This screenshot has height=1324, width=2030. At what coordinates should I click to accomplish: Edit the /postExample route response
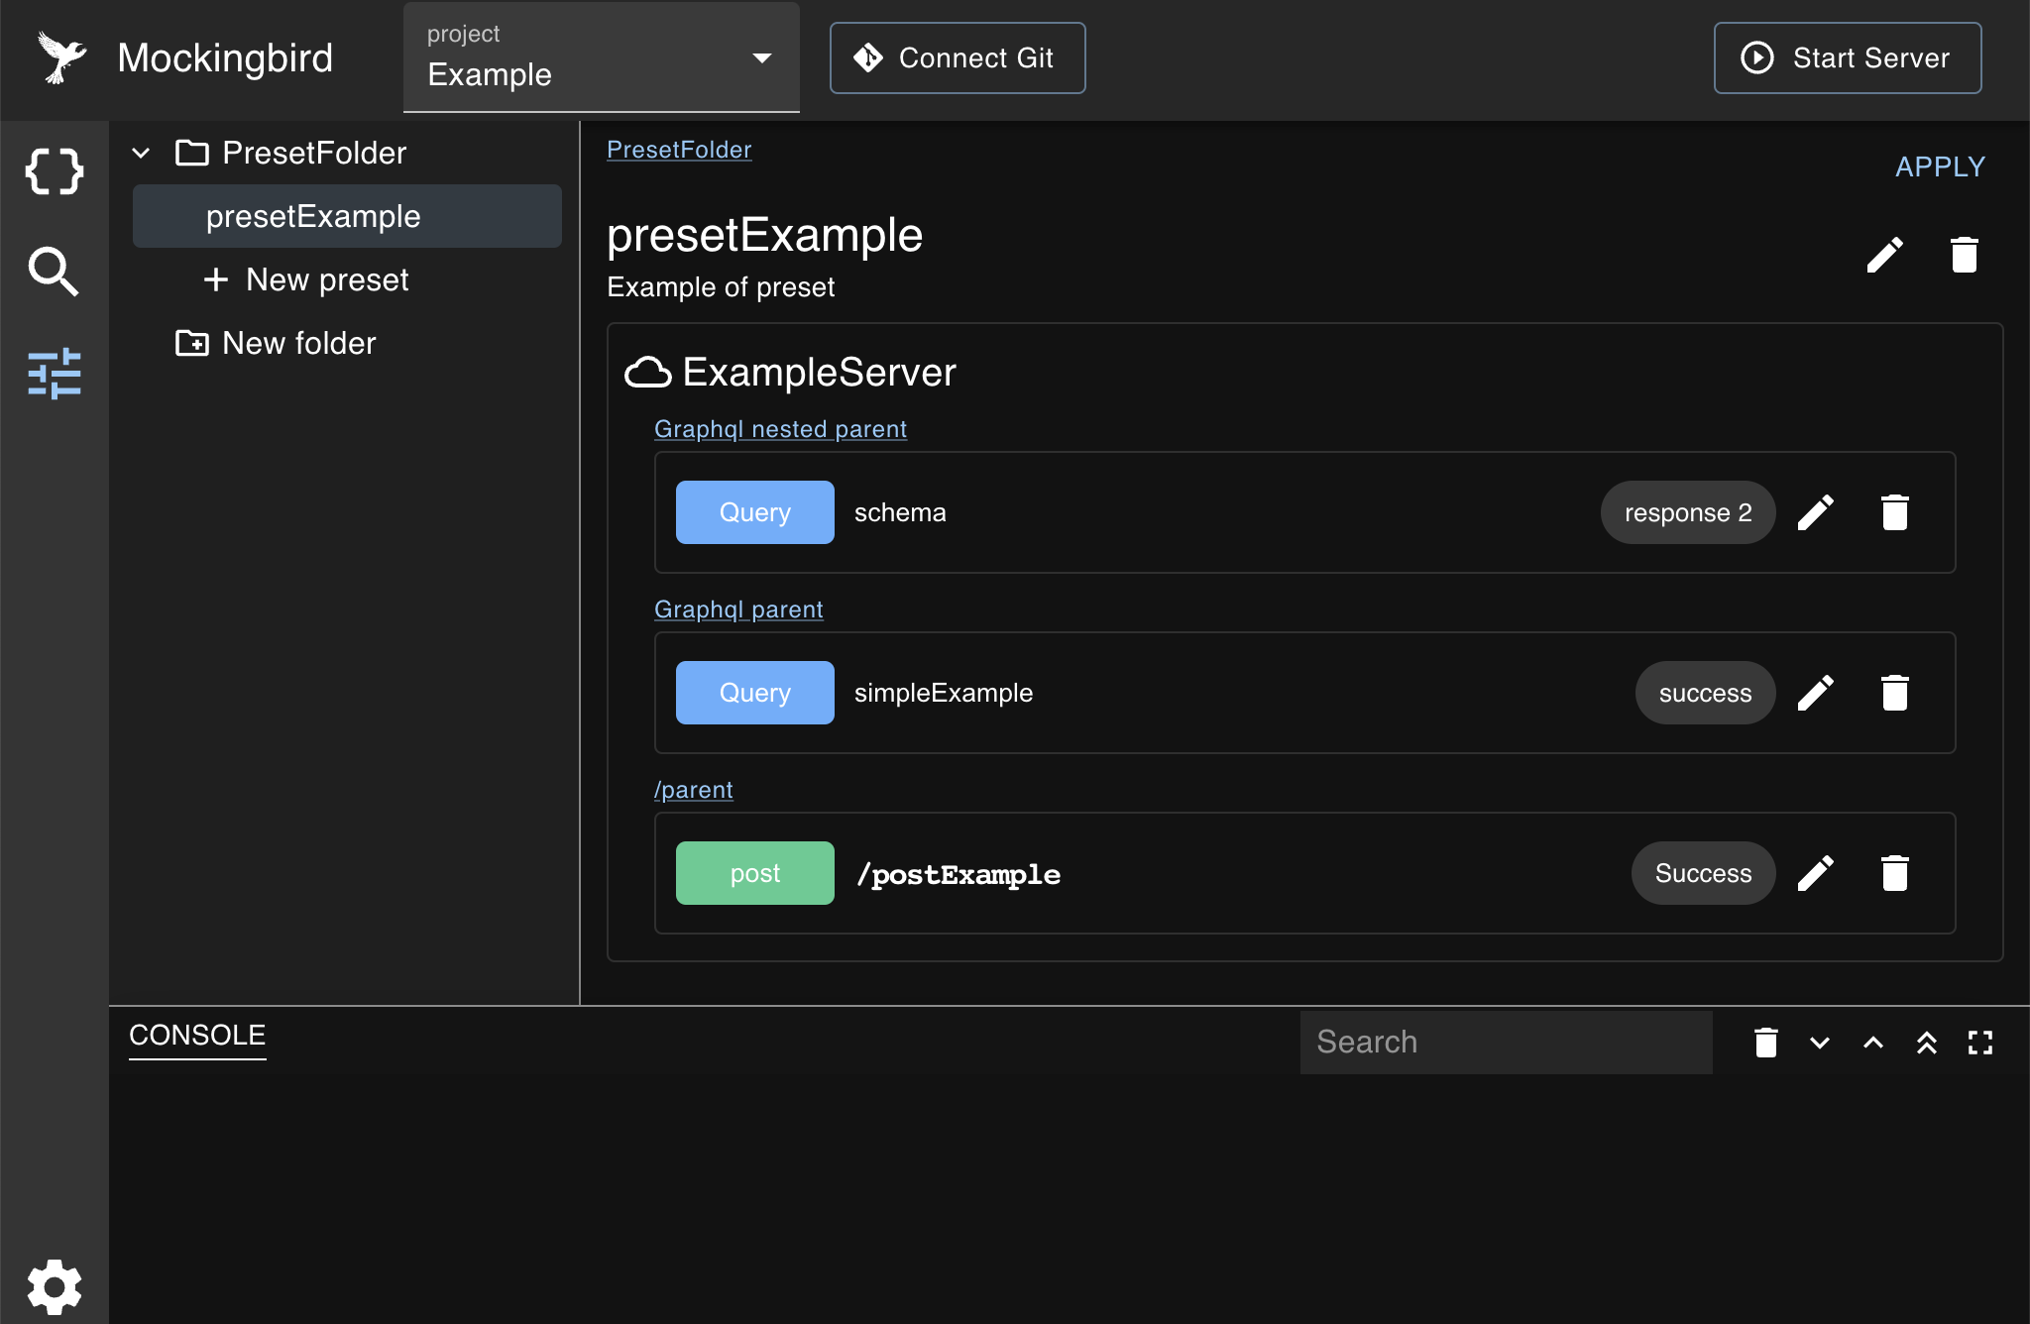coord(1815,873)
